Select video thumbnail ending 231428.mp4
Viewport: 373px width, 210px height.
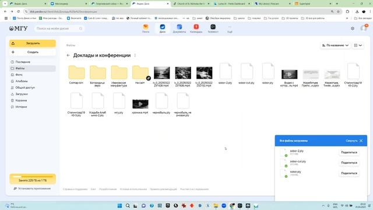pos(162,72)
